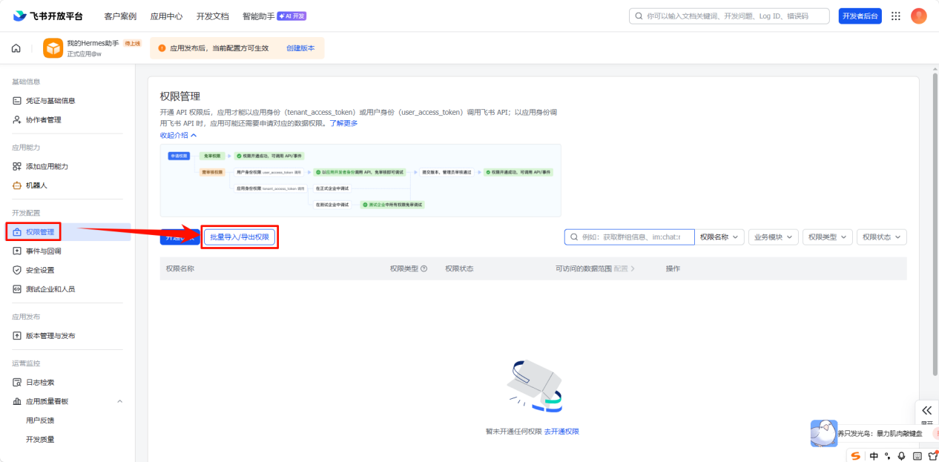Screen dimensions: 939x462
Task: Click the permission search input field
Action: (630, 237)
